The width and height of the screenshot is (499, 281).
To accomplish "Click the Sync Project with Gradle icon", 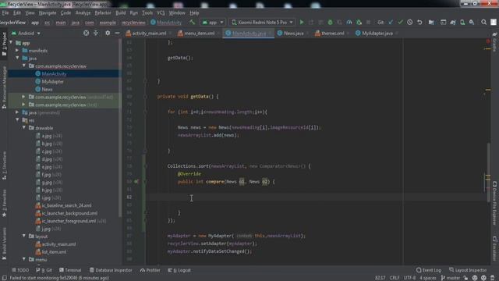I will pyautogui.click(x=453, y=23).
